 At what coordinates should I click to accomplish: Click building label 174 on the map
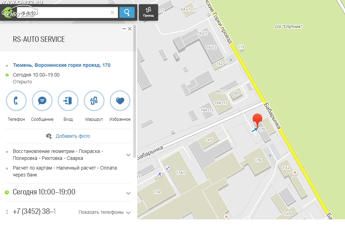pyautogui.click(x=157, y=192)
